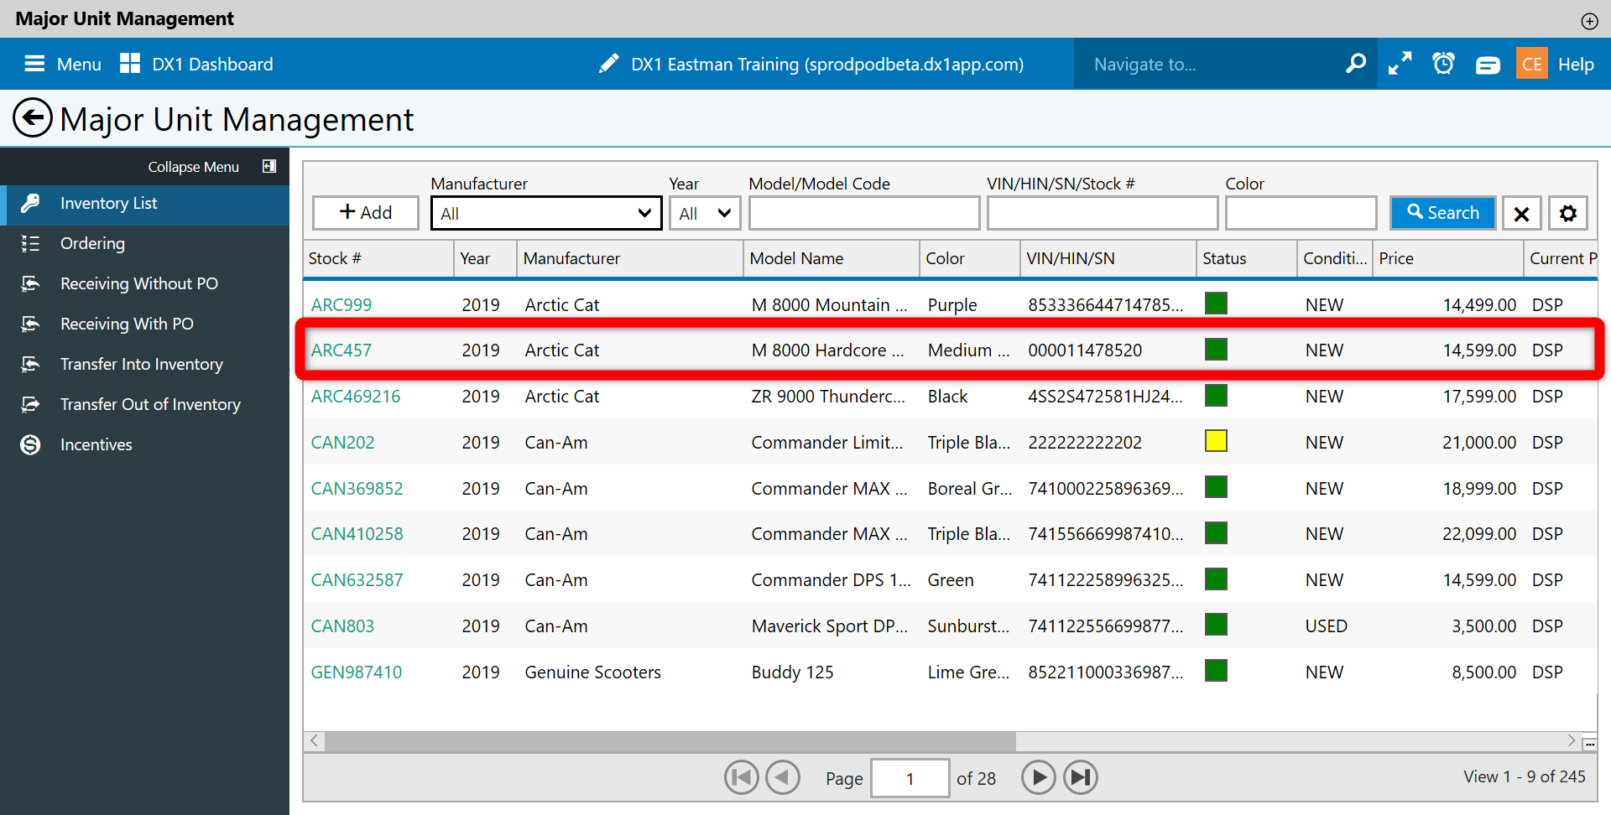Click the ellipsis icon at grid corner
The image size is (1611, 815).
point(1589,744)
